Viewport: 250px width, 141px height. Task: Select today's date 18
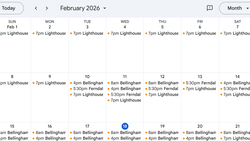(x=125, y=126)
